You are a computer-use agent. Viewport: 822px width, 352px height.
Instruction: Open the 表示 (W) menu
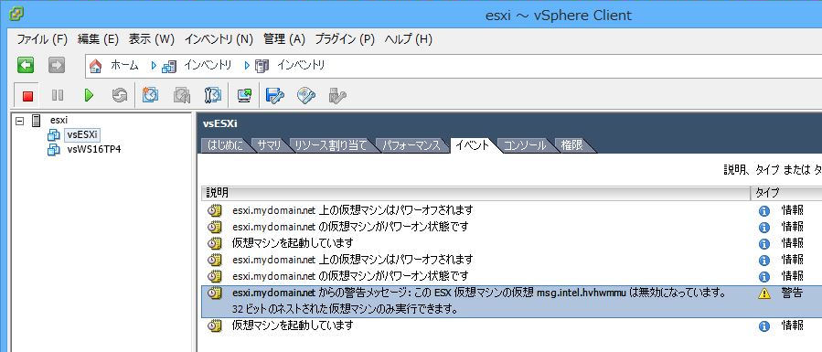[x=152, y=39]
